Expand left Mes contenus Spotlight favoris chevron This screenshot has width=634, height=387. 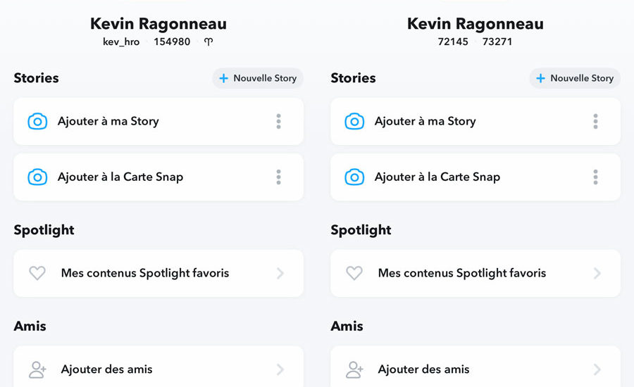(x=280, y=274)
